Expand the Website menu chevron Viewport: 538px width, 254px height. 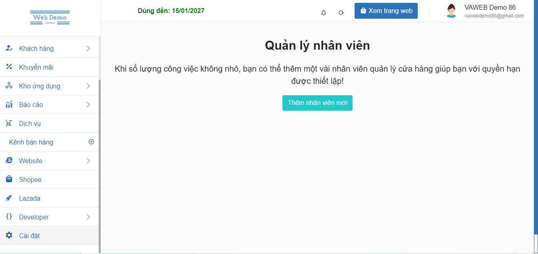point(88,161)
